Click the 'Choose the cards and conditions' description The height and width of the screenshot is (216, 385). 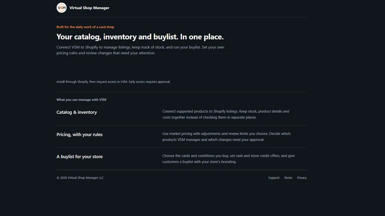point(228,159)
